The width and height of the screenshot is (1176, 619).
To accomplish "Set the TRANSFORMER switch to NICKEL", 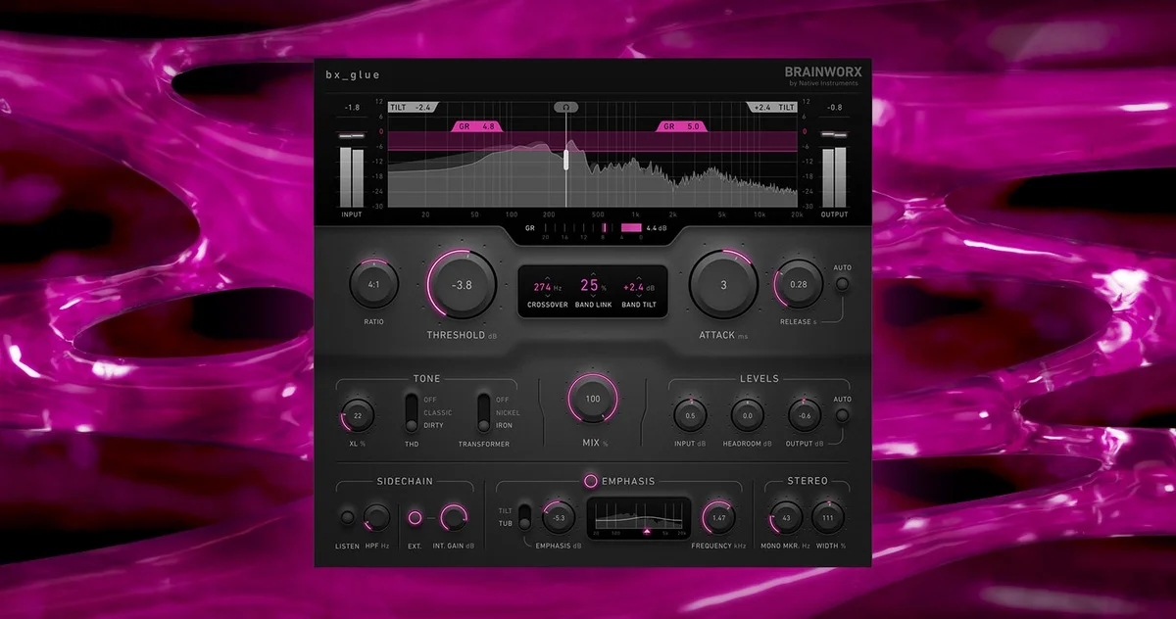I will pos(482,411).
